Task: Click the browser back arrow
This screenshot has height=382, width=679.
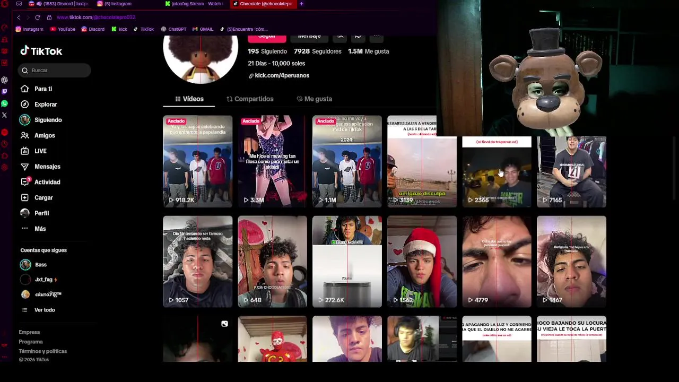Action: [x=19, y=18]
